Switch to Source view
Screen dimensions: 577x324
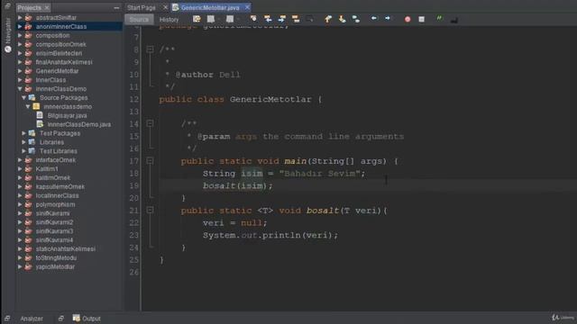tap(139, 20)
